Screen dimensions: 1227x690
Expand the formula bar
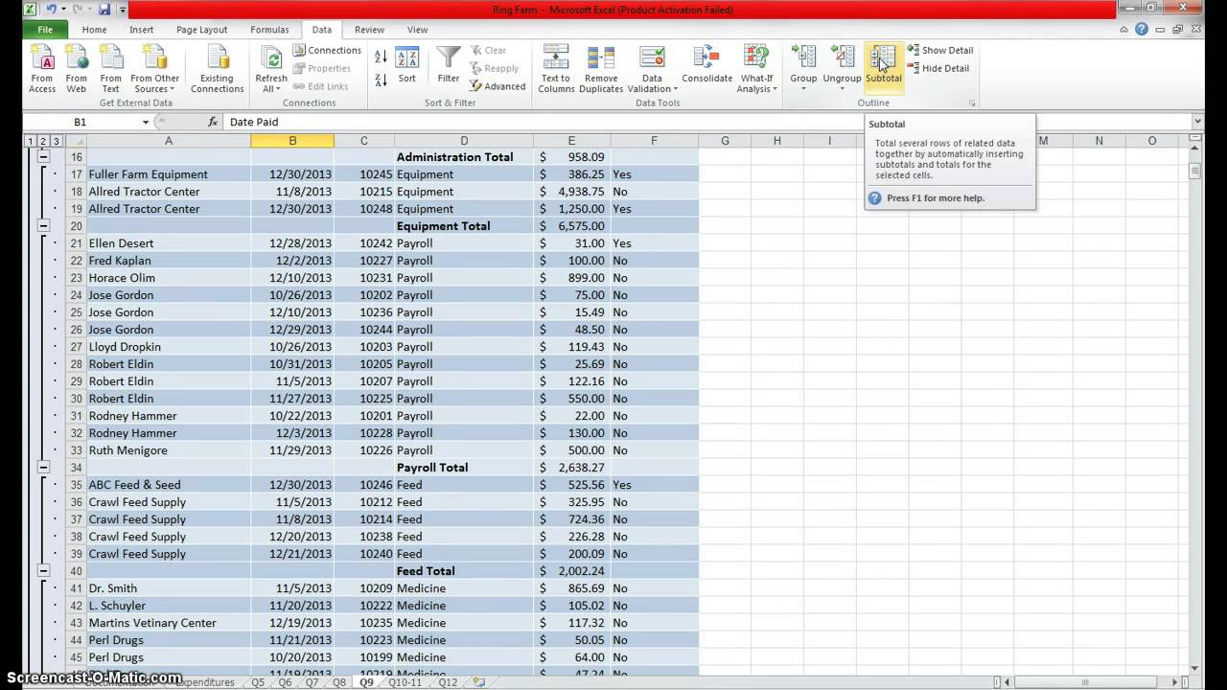[1197, 122]
